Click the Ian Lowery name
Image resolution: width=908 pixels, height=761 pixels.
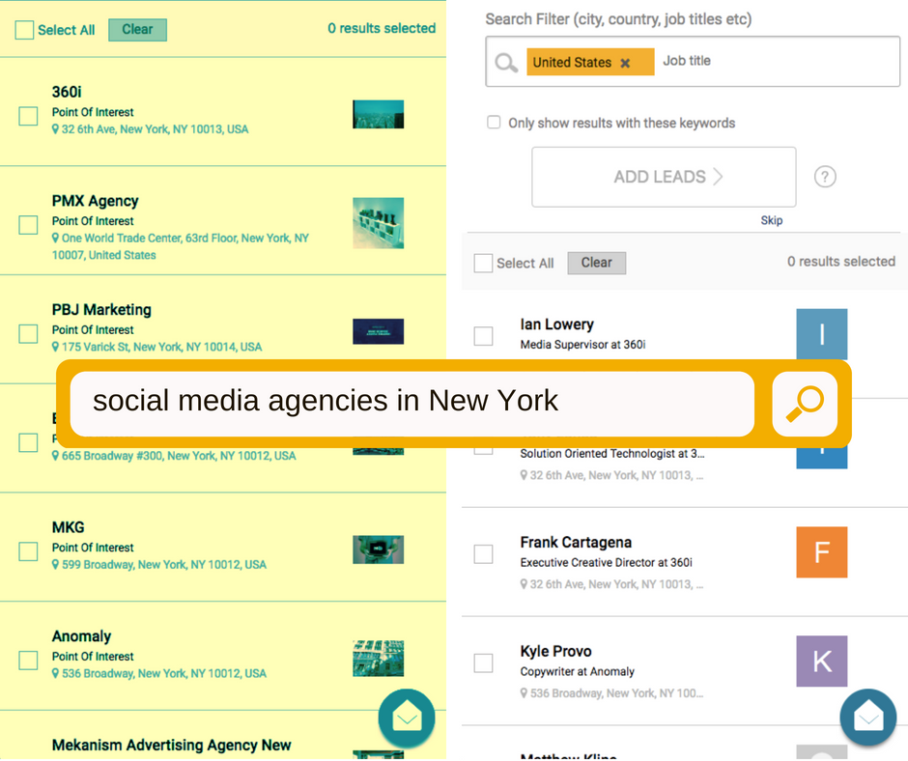click(x=556, y=324)
